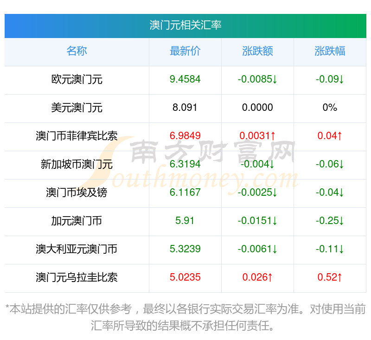Select the 最新价 column header

click(185, 51)
